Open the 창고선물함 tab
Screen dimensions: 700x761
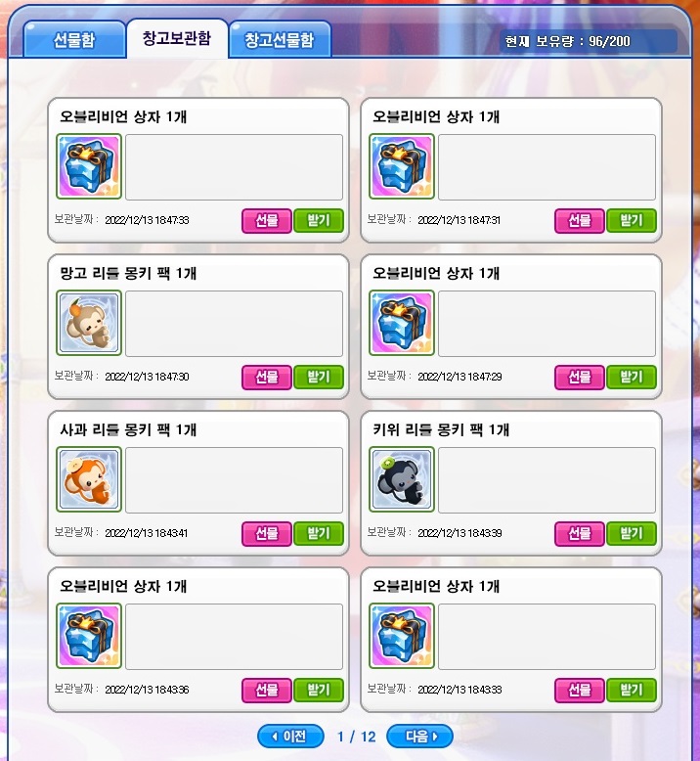(280, 39)
